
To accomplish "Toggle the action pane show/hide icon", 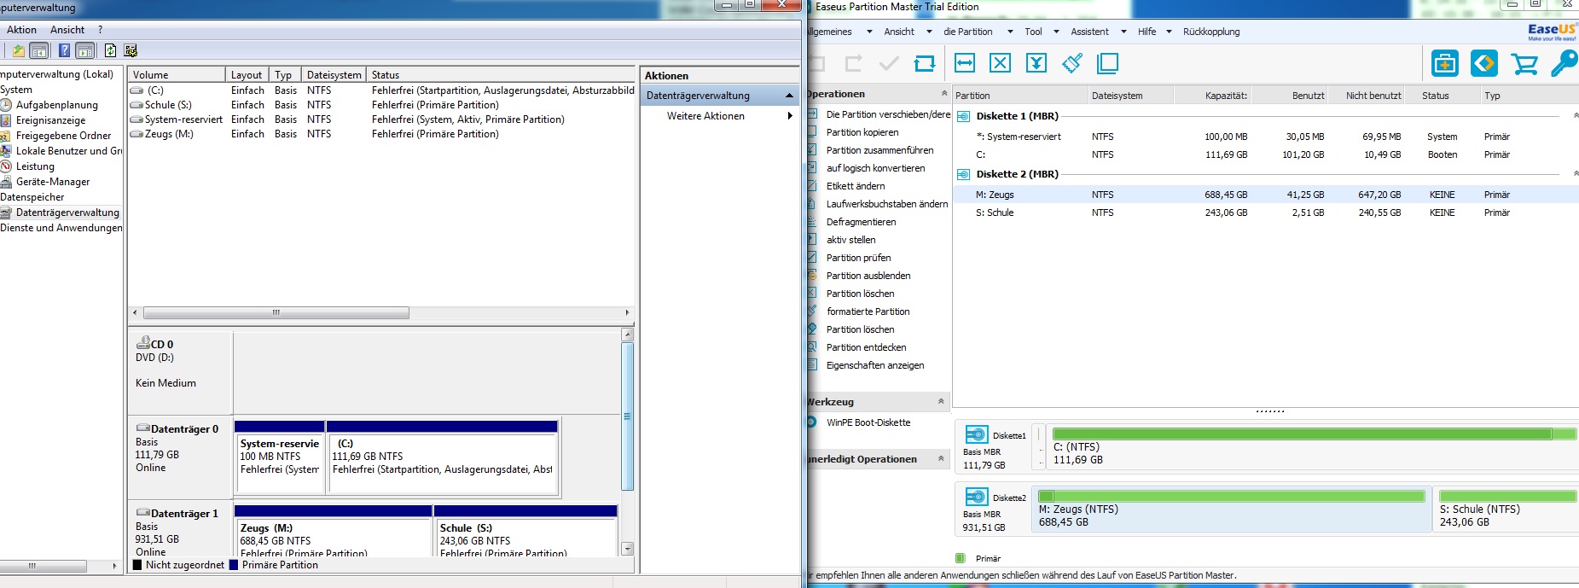I will pos(85,51).
